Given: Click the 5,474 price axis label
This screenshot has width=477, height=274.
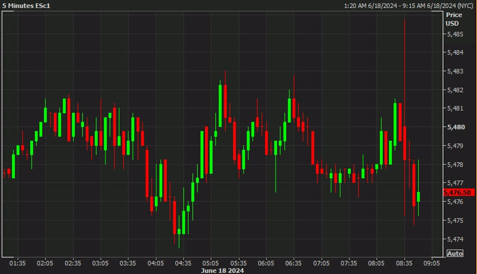Looking at the screenshot, I should (455, 240).
